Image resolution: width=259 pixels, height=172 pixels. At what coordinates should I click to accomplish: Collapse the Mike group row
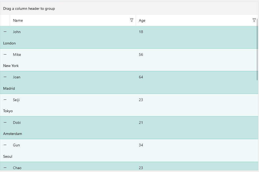click(x=5, y=55)
